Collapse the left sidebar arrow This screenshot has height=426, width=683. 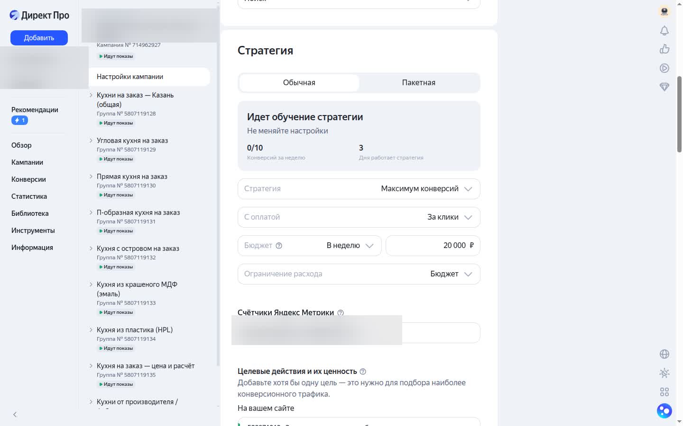15,415
